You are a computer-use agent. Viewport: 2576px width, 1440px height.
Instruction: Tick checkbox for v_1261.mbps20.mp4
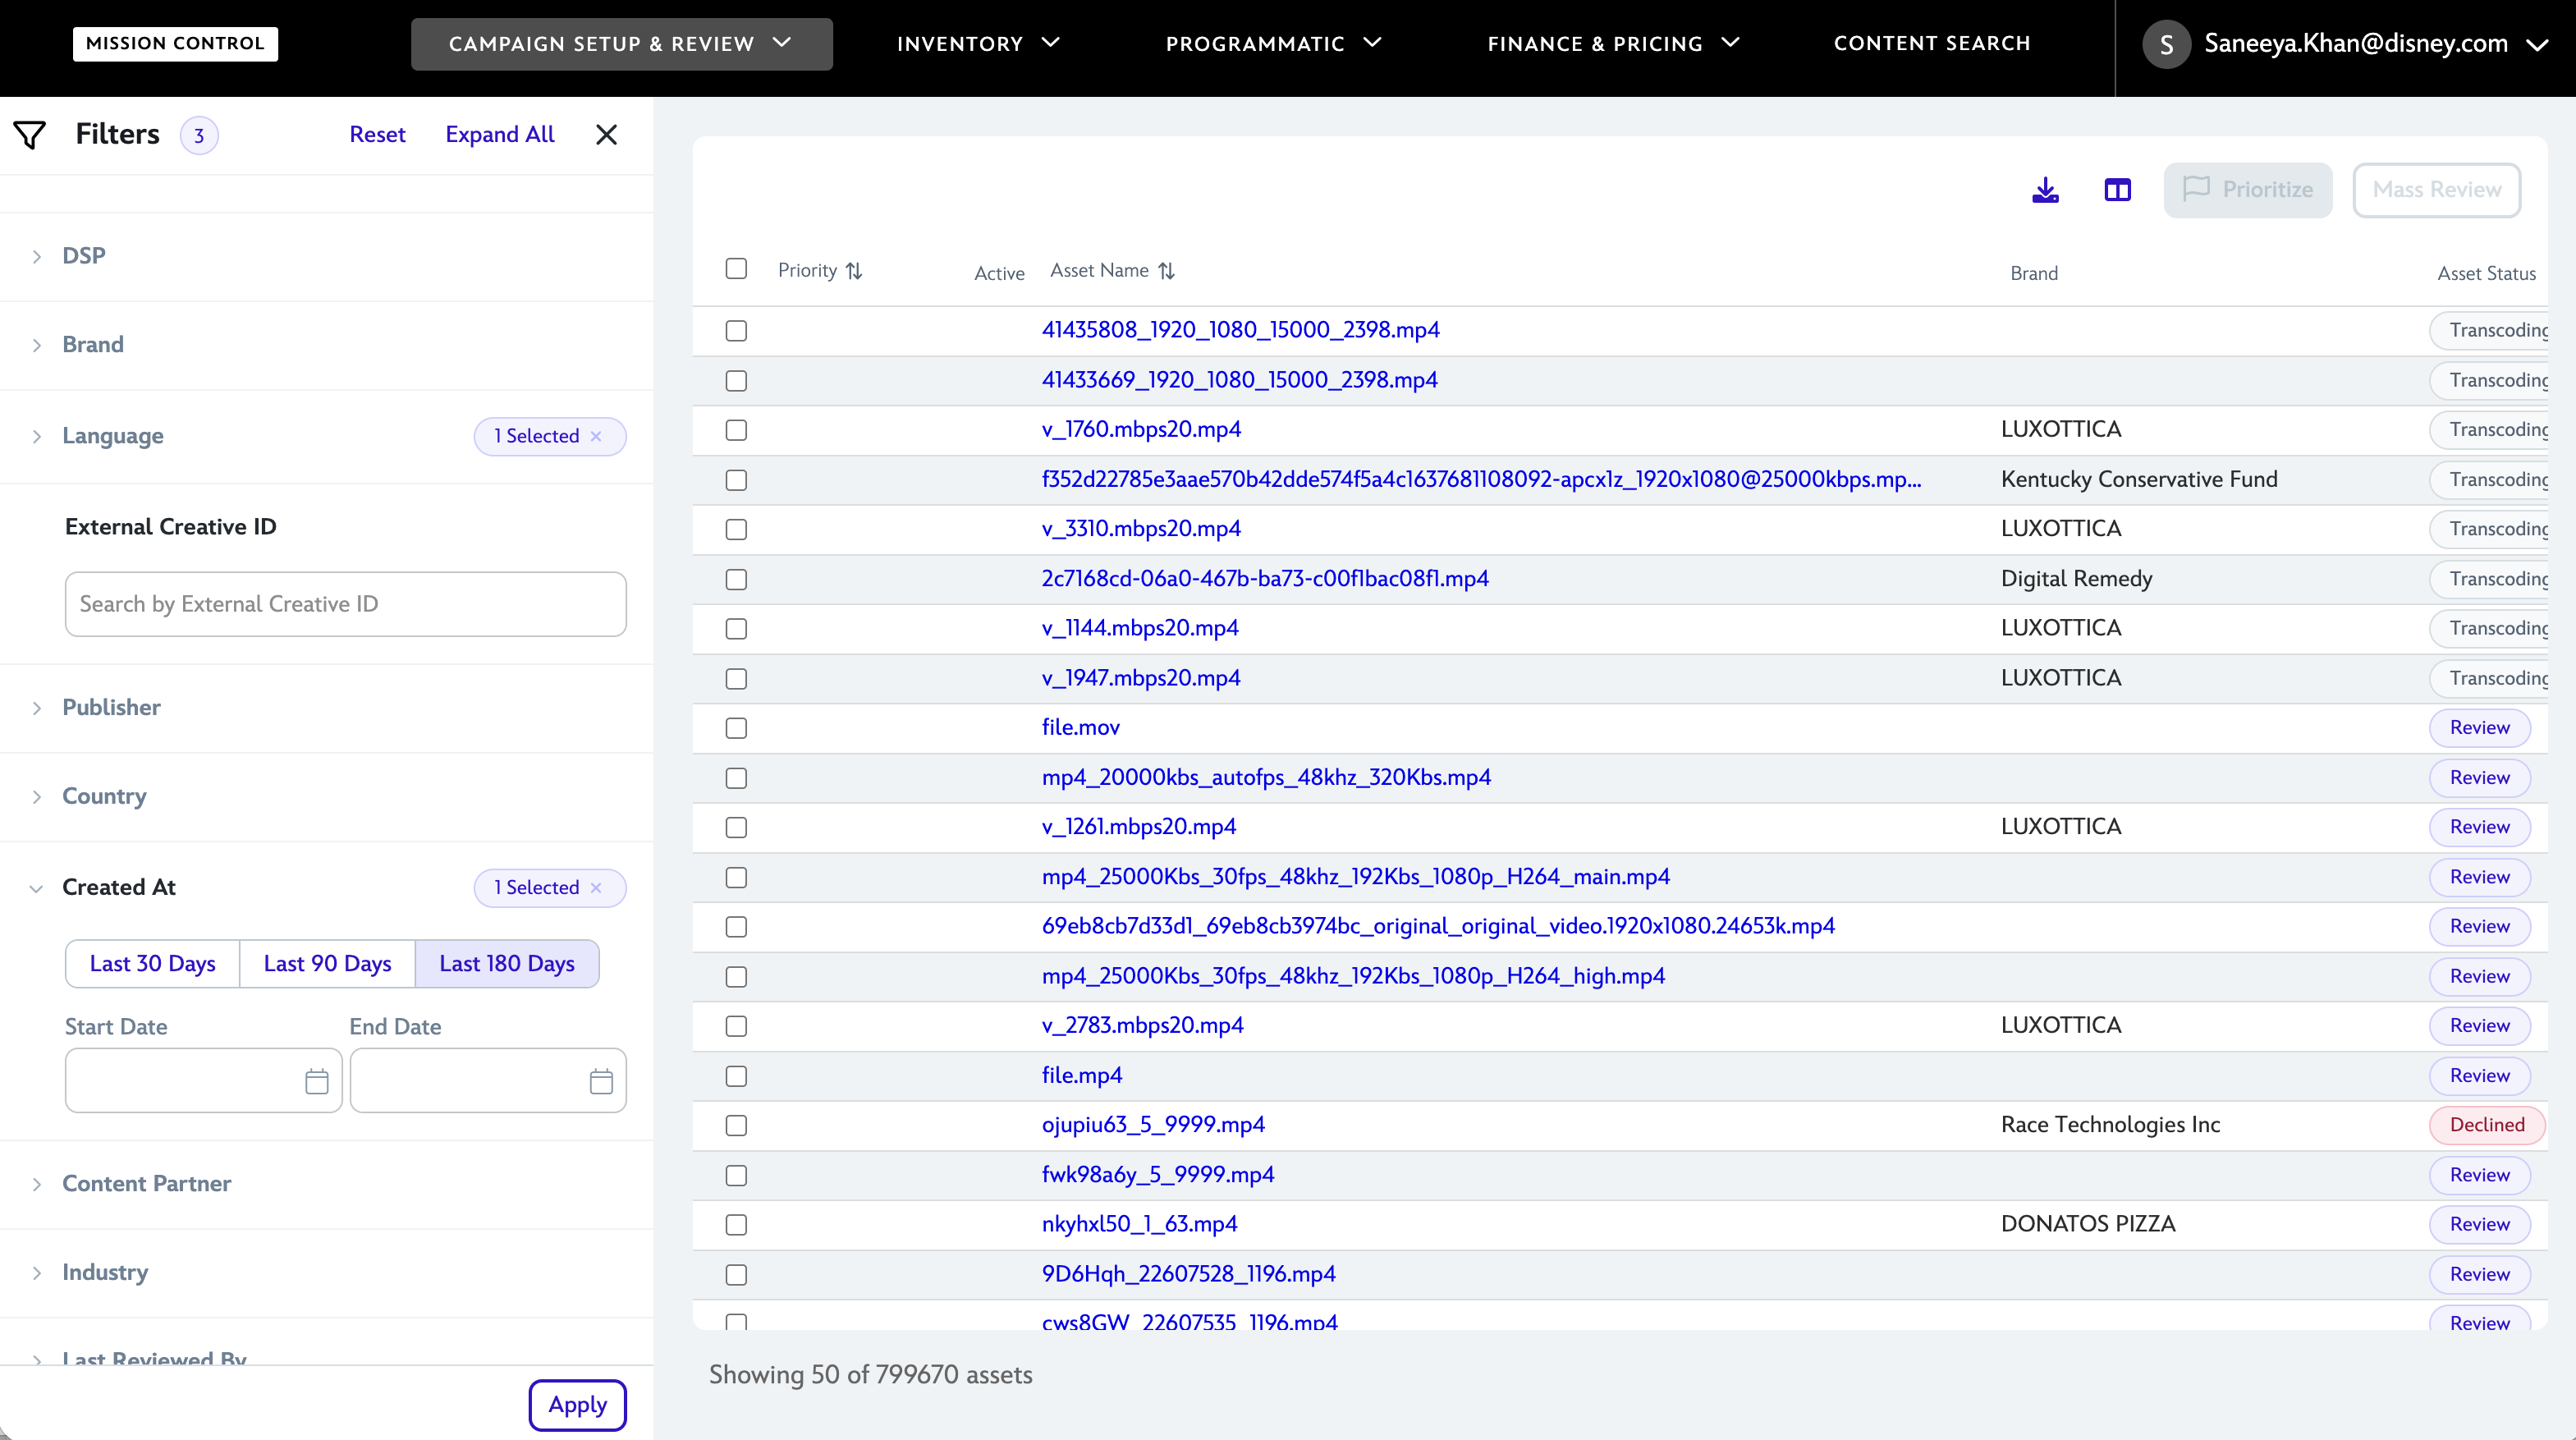(736, 828)
